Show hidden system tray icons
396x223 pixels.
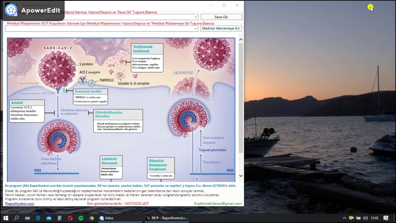[x=344, y=218]
